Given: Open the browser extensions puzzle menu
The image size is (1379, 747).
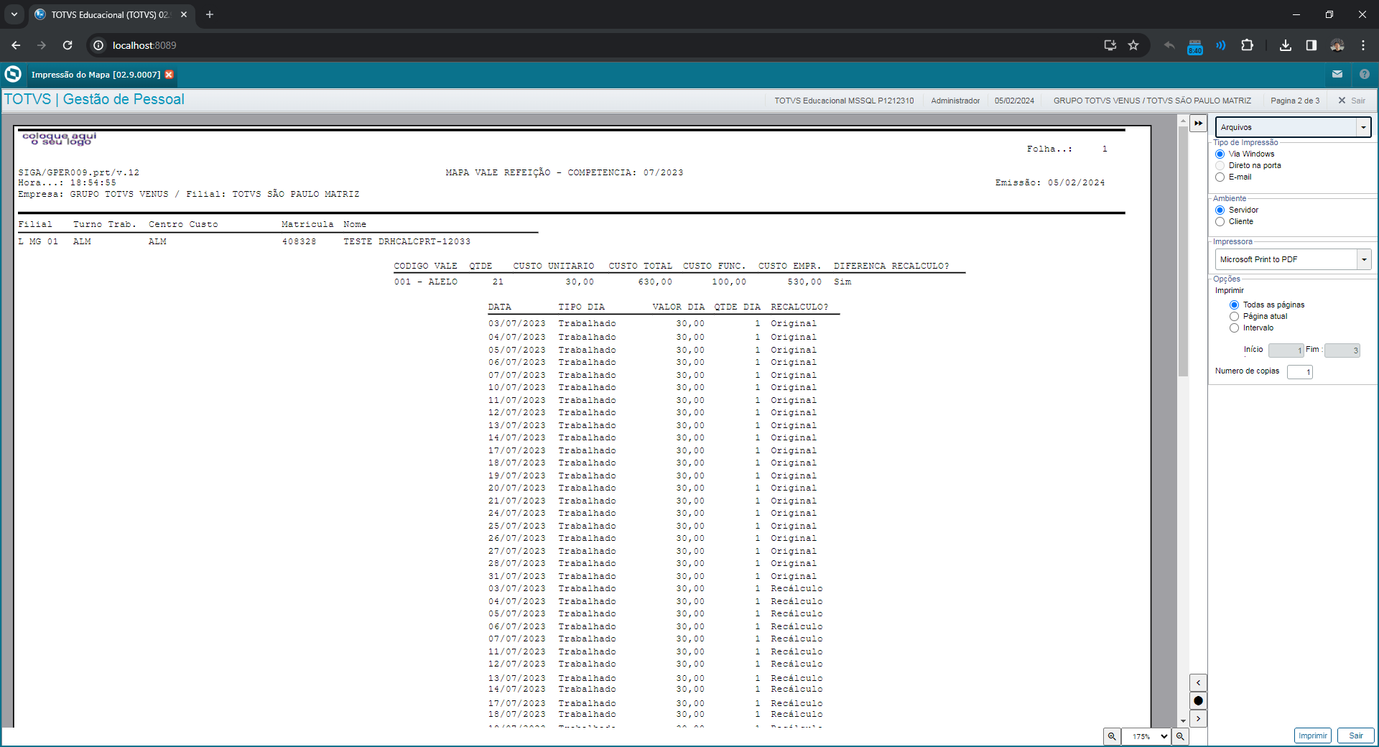Looking at the screenshot, I should [x=1248, y=45].
